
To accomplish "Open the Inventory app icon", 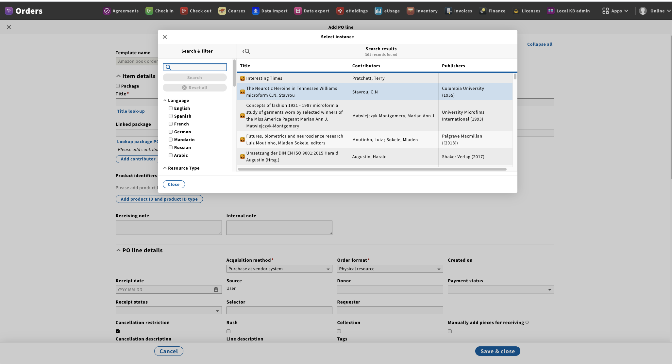I will point(410,11).
